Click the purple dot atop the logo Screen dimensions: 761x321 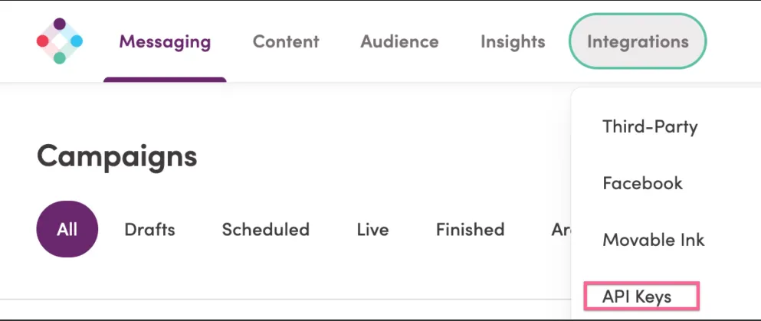[59, 23]
